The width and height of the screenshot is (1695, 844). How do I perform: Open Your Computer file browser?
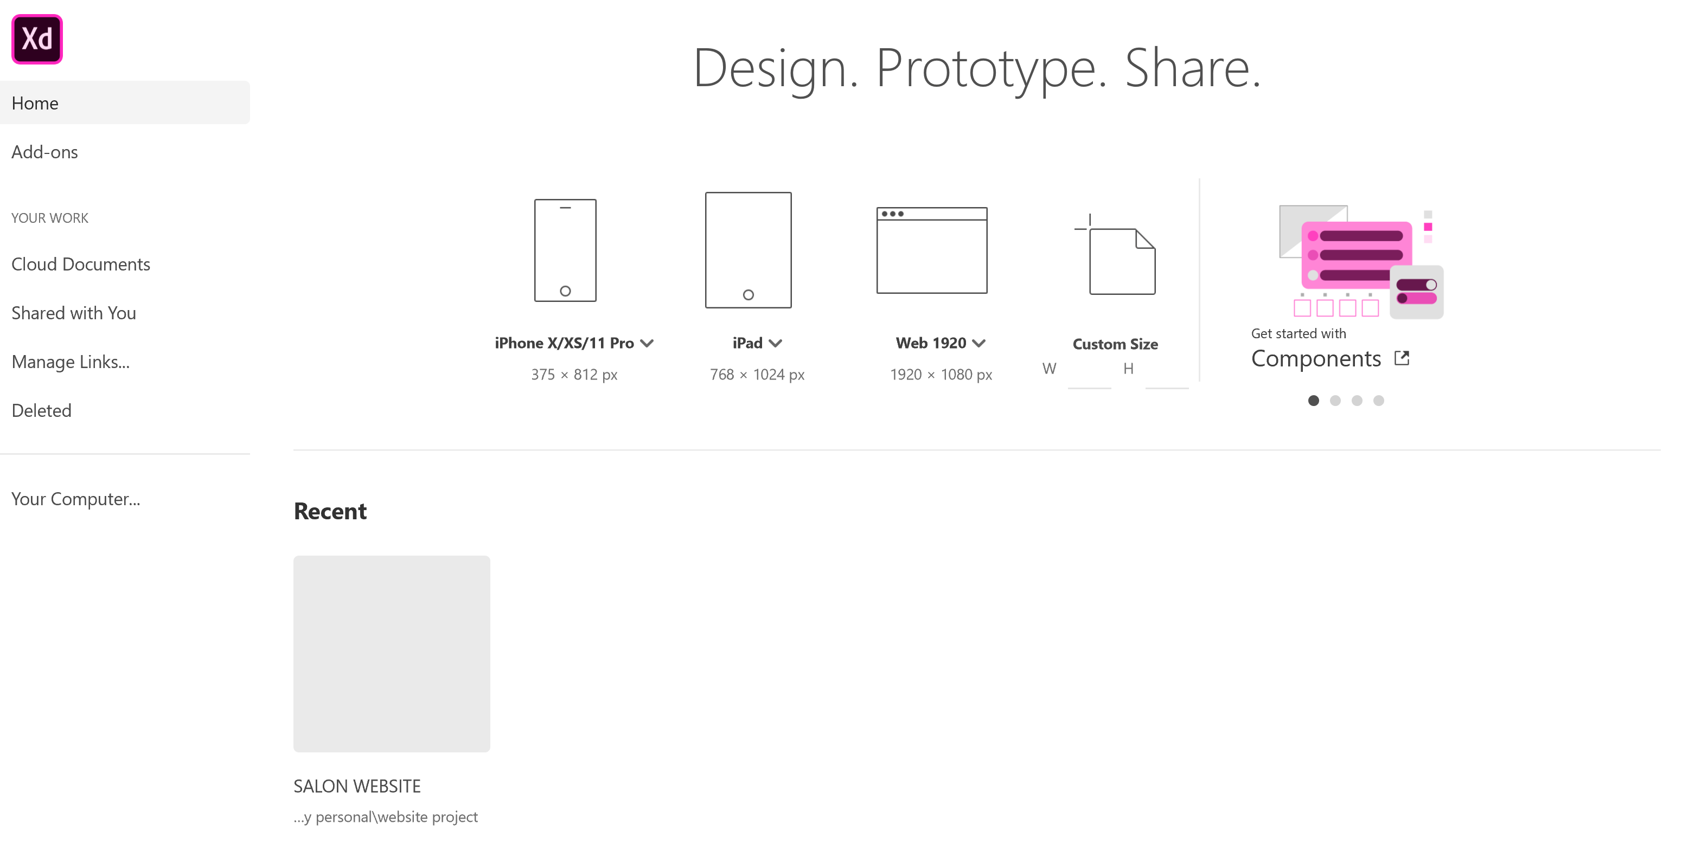click(x=75, y=498)
